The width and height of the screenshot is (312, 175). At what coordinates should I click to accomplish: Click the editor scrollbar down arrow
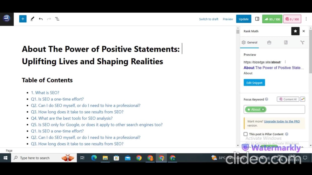238,145
